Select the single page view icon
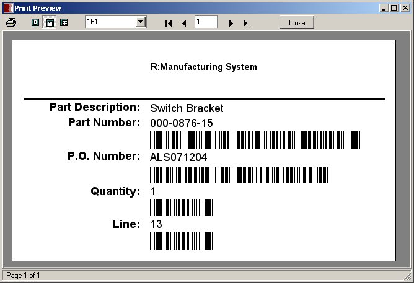The image size is (414, 283). click(x=35, y=22)
